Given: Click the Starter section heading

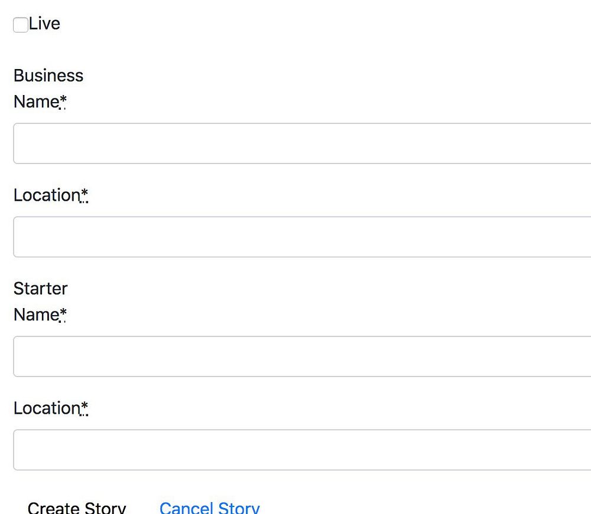Looking at the screenshot, I should tap(40, 289).
